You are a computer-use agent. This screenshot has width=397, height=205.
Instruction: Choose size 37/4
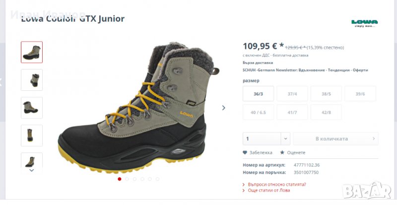(292, 93)
